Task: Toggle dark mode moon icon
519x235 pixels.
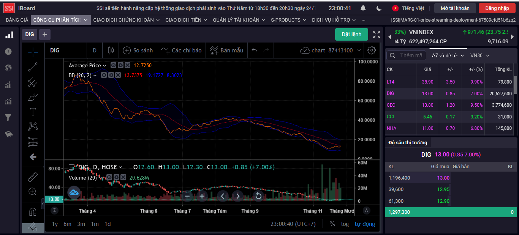Action: [x=379, y=8]
